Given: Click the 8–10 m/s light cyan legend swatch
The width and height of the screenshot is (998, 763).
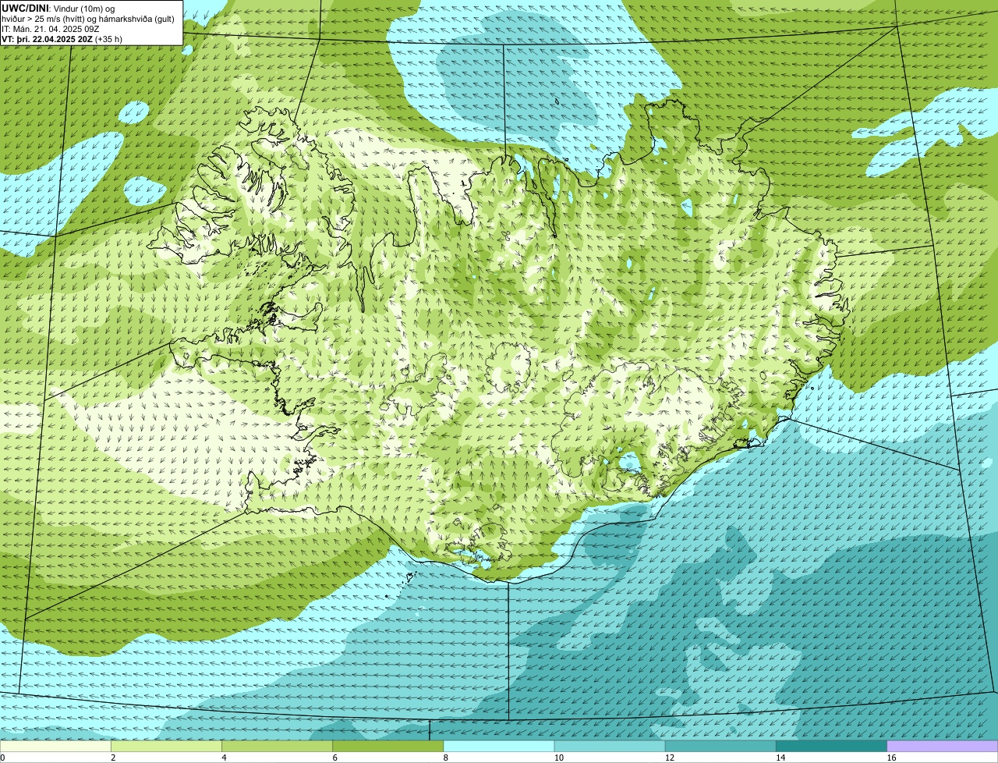Looking at the screenshot, I should [499, 747].
